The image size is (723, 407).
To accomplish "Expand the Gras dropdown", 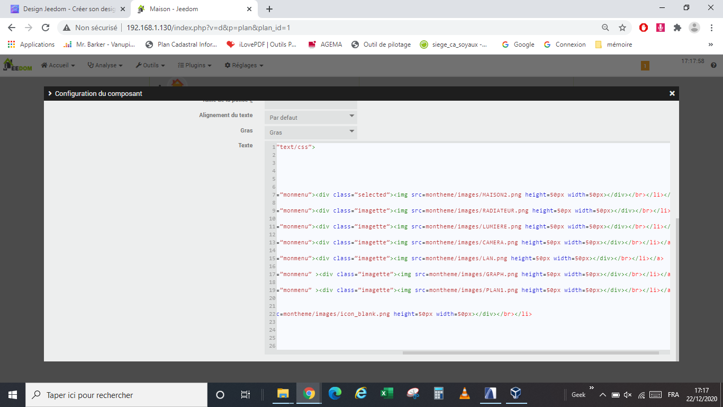I will 311,132.
